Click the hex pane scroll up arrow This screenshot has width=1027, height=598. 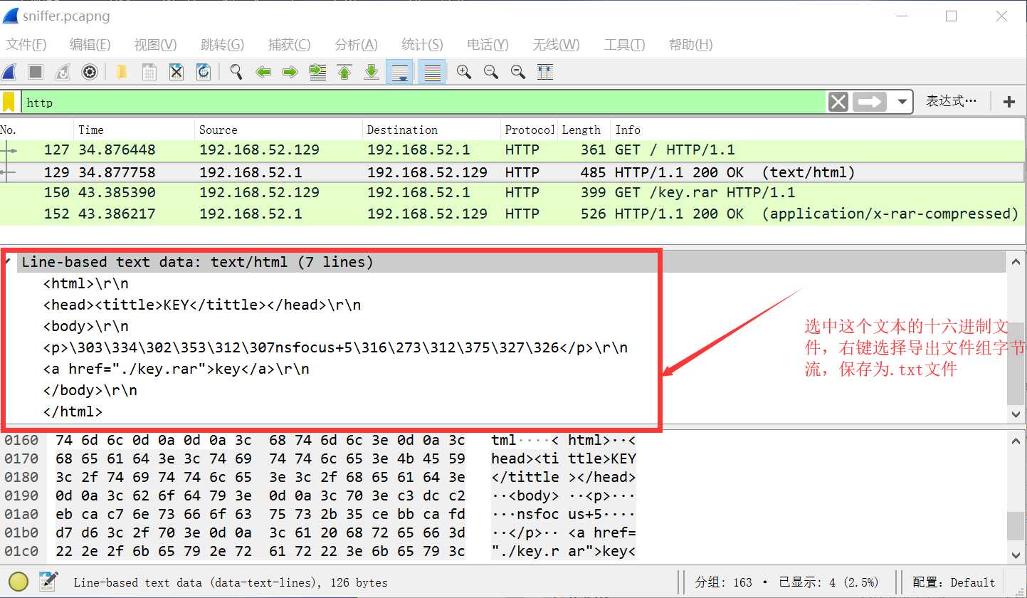pos(1016,441)
